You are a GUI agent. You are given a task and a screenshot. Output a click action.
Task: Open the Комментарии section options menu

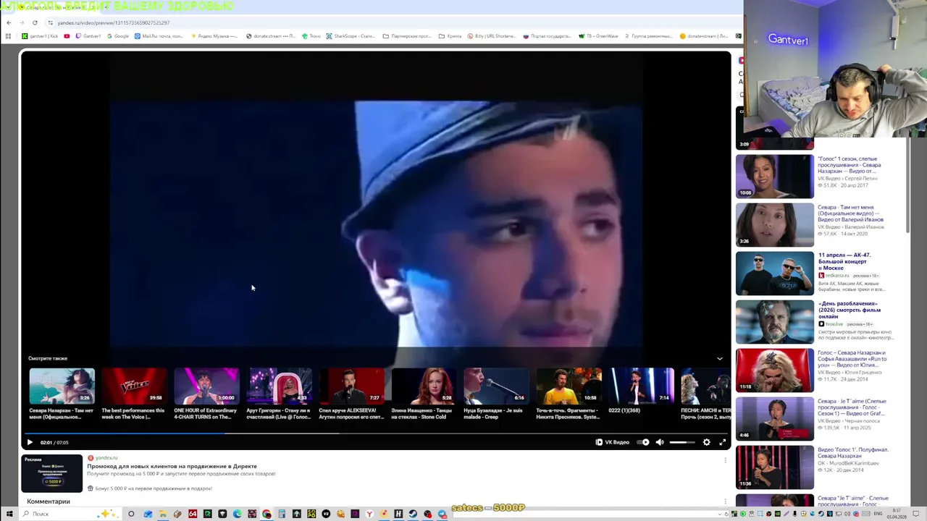pyautogui.click(x=725, y=501)
